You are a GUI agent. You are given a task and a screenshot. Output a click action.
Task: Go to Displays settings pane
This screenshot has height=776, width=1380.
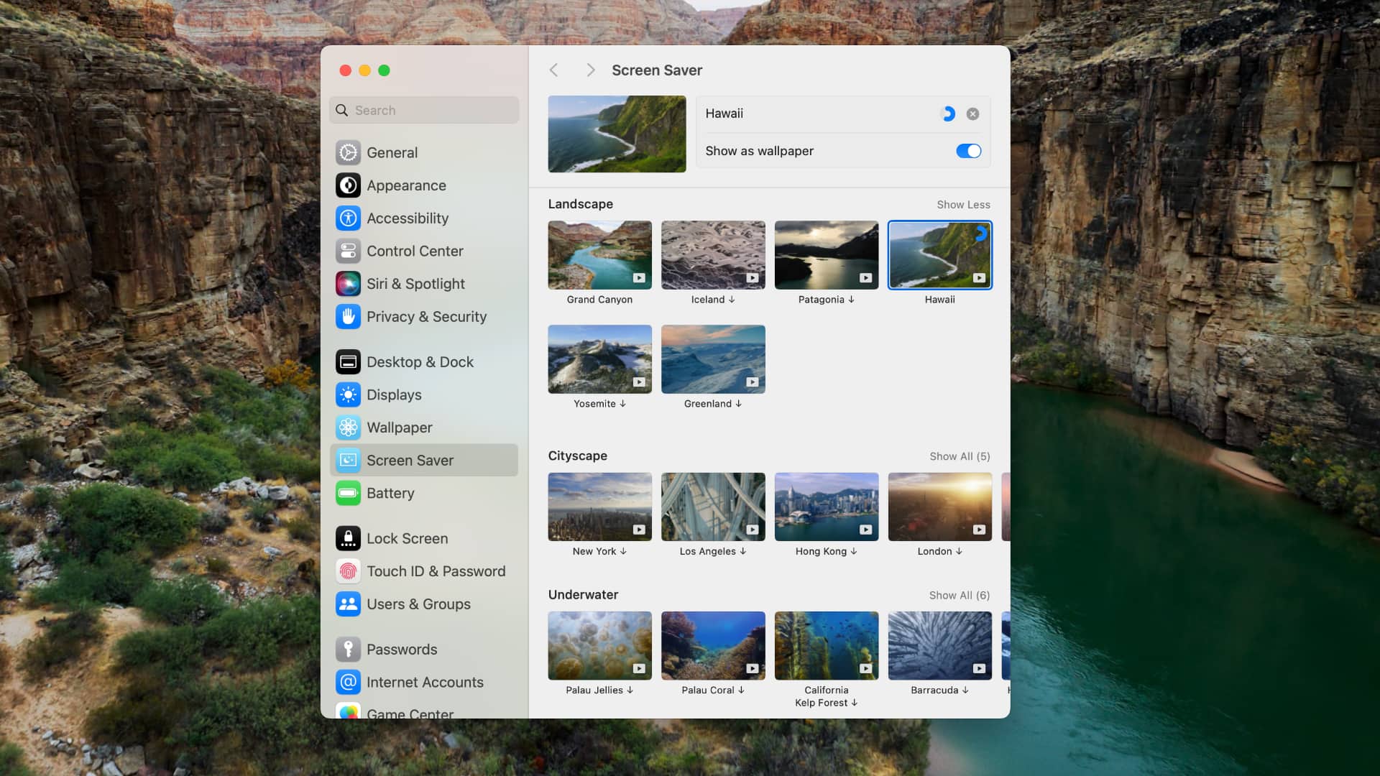pos(394,394)
